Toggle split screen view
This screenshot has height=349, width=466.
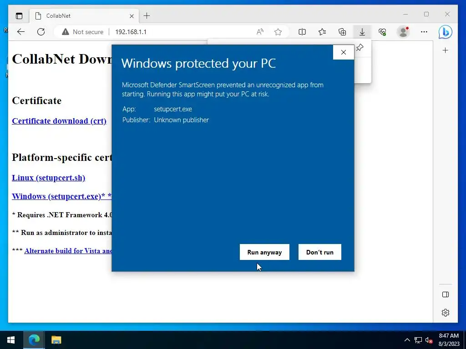pos(302,32)
